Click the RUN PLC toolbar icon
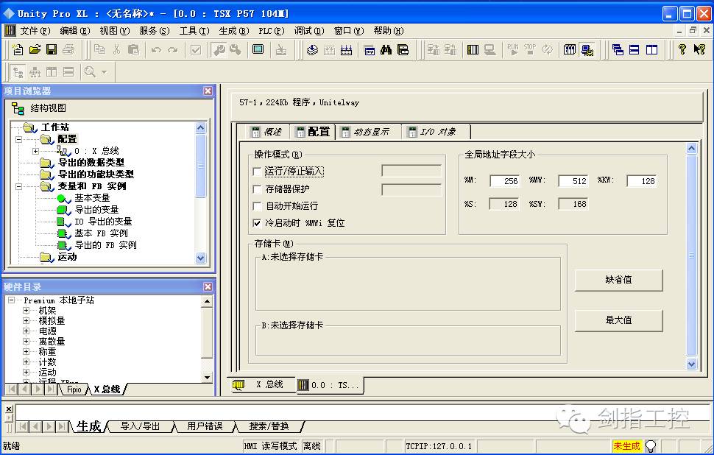The width and height of the screenshot is (714, 455). [513, 49]
